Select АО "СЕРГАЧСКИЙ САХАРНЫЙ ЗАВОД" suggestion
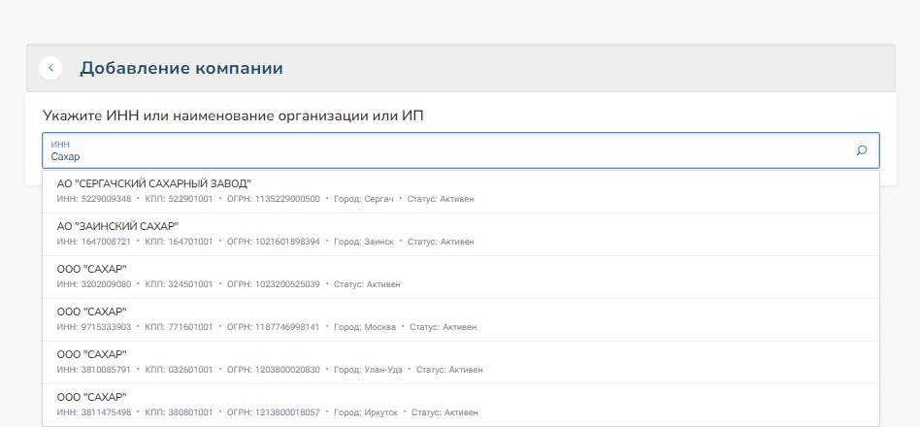This screenshot has height=427, width=920. pos(154,183)
